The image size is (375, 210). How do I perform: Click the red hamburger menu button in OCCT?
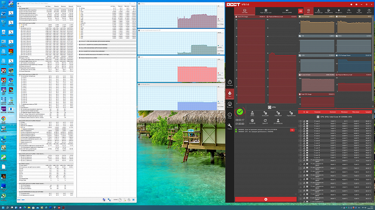tap(300, 11)
